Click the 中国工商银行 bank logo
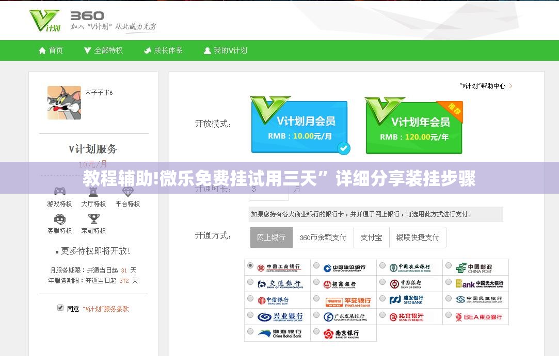This screenshot has width=559, height=356. click(x=279, y=267)
